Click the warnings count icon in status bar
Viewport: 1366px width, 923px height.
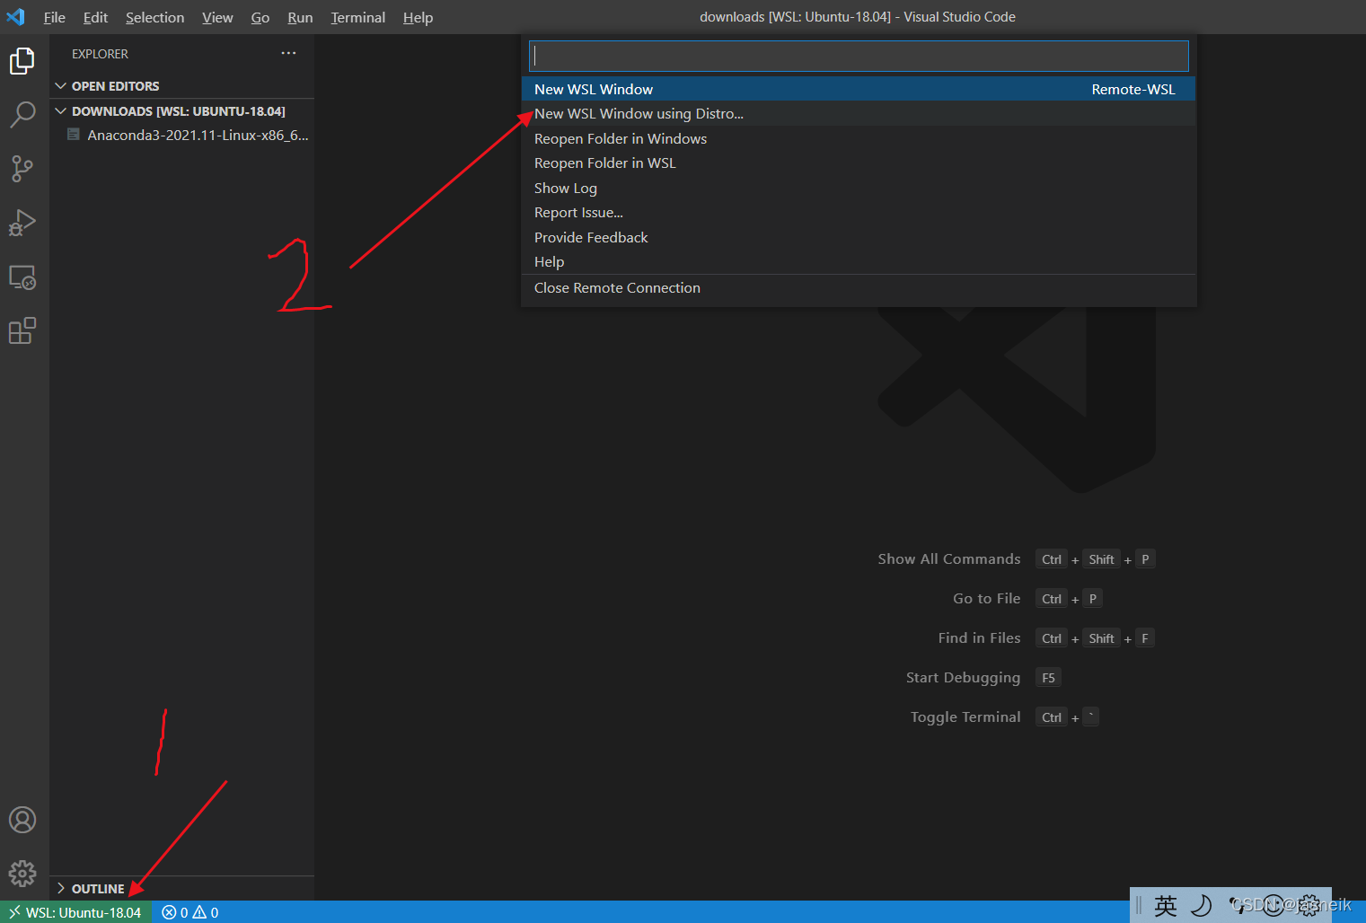tap(199, 912)
